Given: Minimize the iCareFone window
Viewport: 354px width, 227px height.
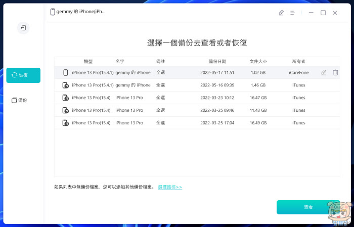Looking at the screenshot, I should click(311, 13).
